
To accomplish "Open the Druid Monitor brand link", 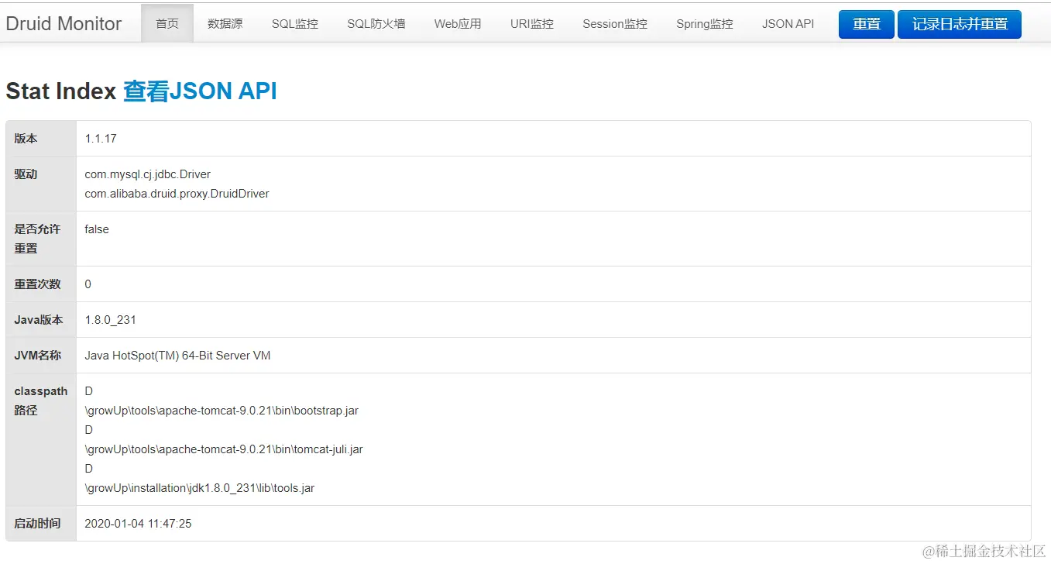I will [x=64, y=24].
